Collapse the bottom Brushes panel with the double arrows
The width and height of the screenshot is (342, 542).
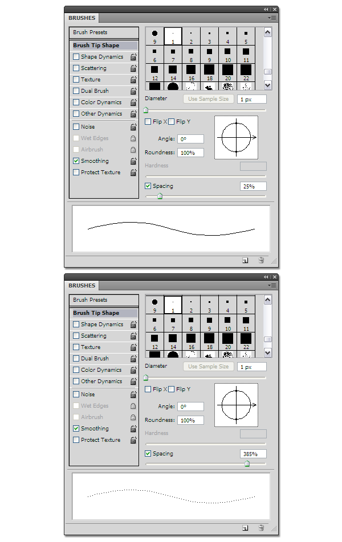click(x=266, y=277)
